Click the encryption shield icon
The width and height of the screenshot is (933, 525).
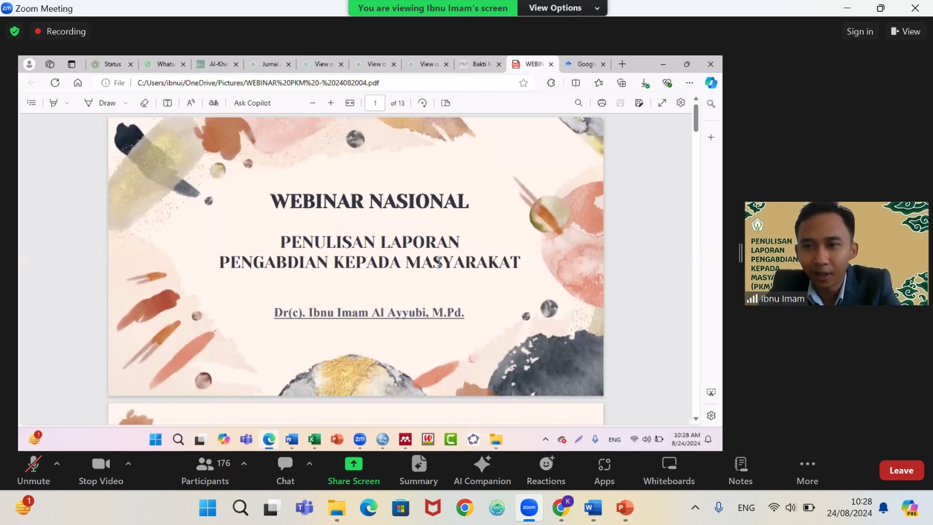15,32
